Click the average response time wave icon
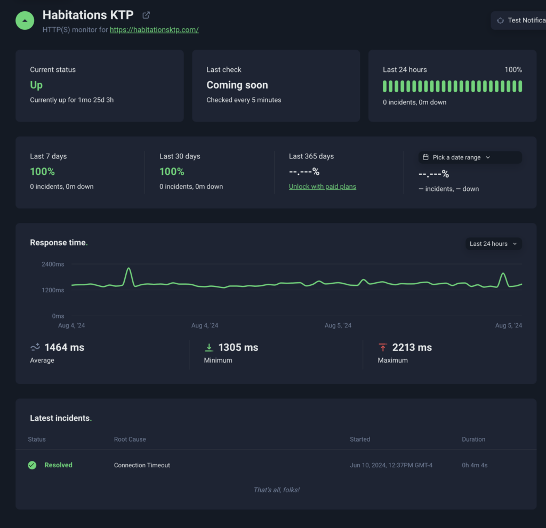Viewport: 546px width, 528px height. coord(35,348)
